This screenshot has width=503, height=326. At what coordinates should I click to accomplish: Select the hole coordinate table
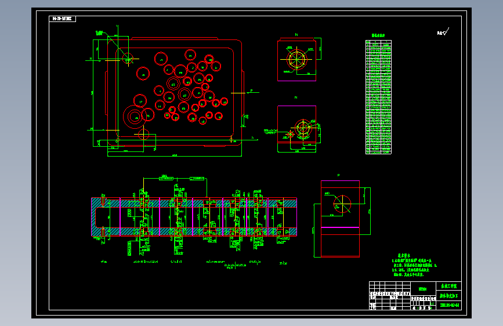point(378,97)
